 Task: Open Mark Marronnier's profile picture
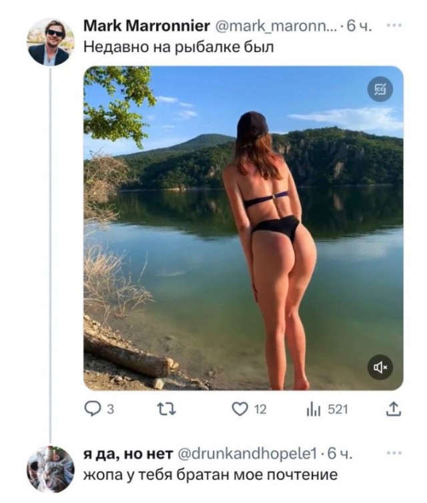coord(50,42)
